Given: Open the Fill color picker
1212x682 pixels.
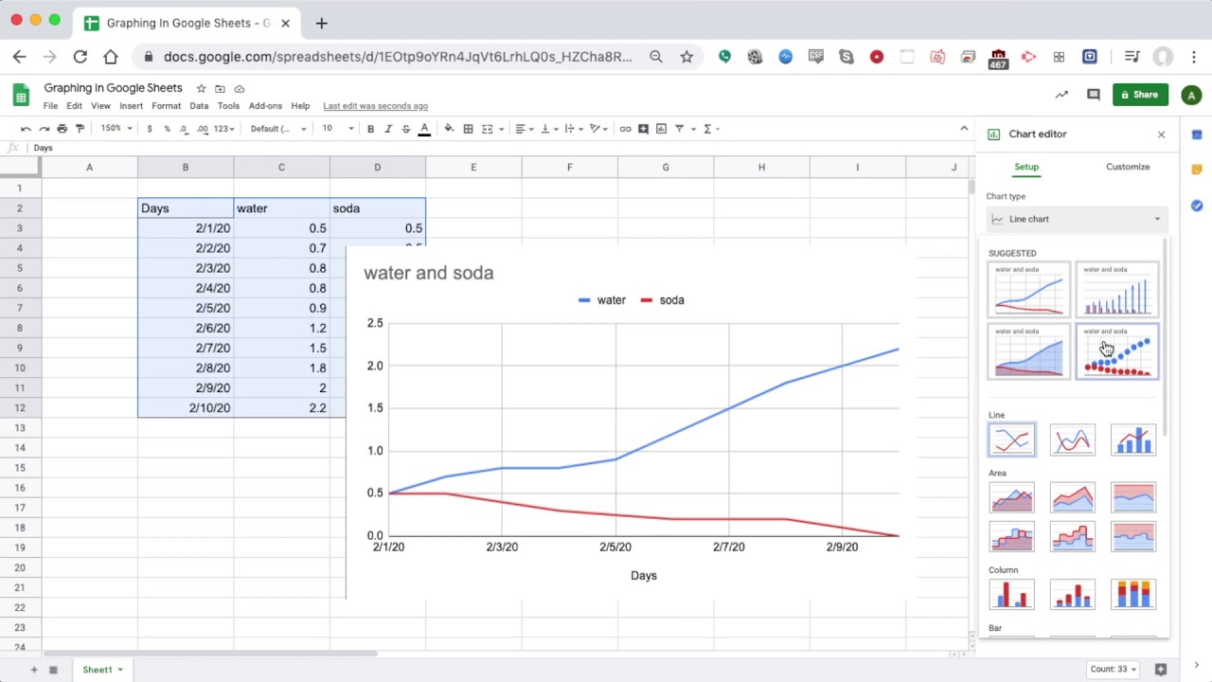Looking at the screenshot, I should coord(449,129).
